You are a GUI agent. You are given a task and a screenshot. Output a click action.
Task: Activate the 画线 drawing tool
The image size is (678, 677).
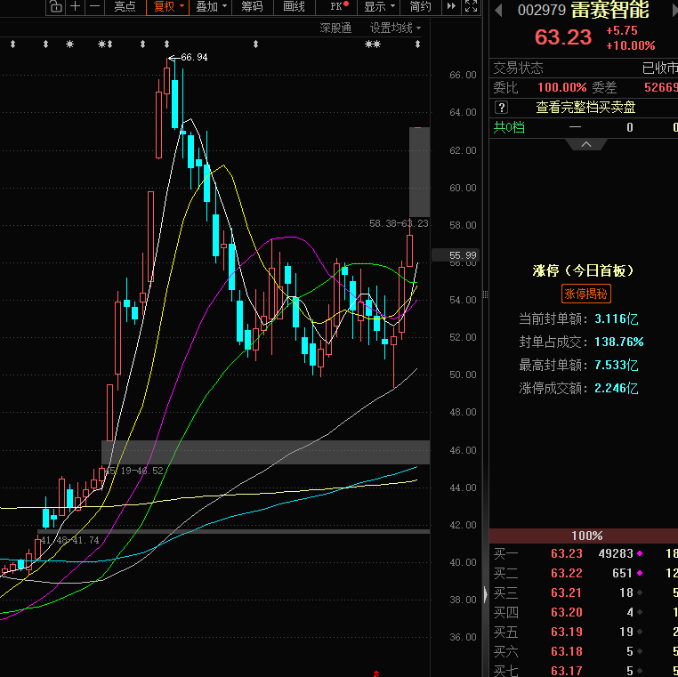(294, 7)
